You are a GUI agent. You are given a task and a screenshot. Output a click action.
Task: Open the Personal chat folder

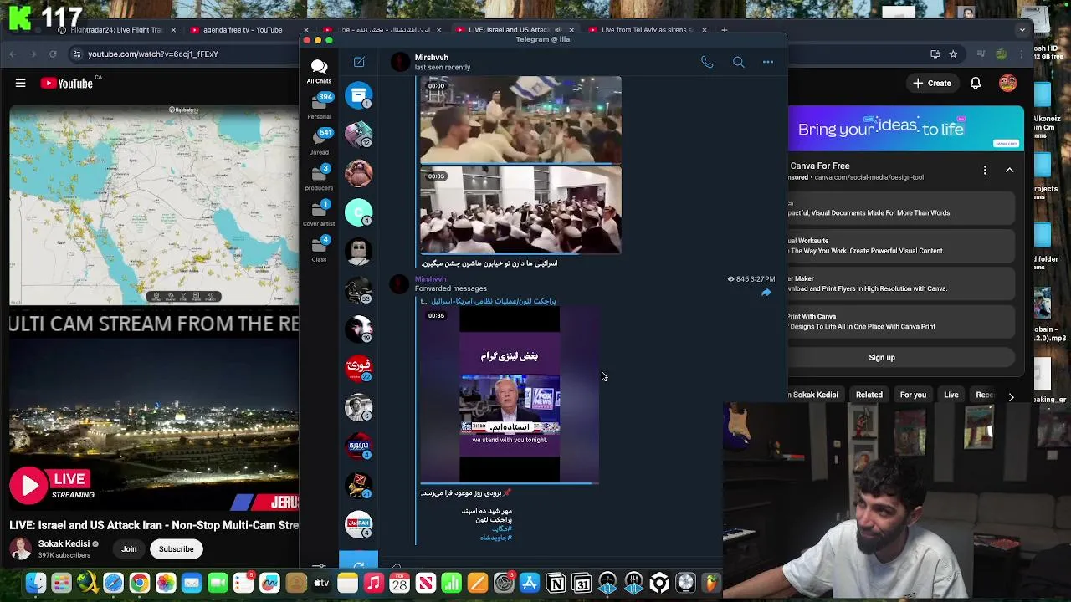319,106
